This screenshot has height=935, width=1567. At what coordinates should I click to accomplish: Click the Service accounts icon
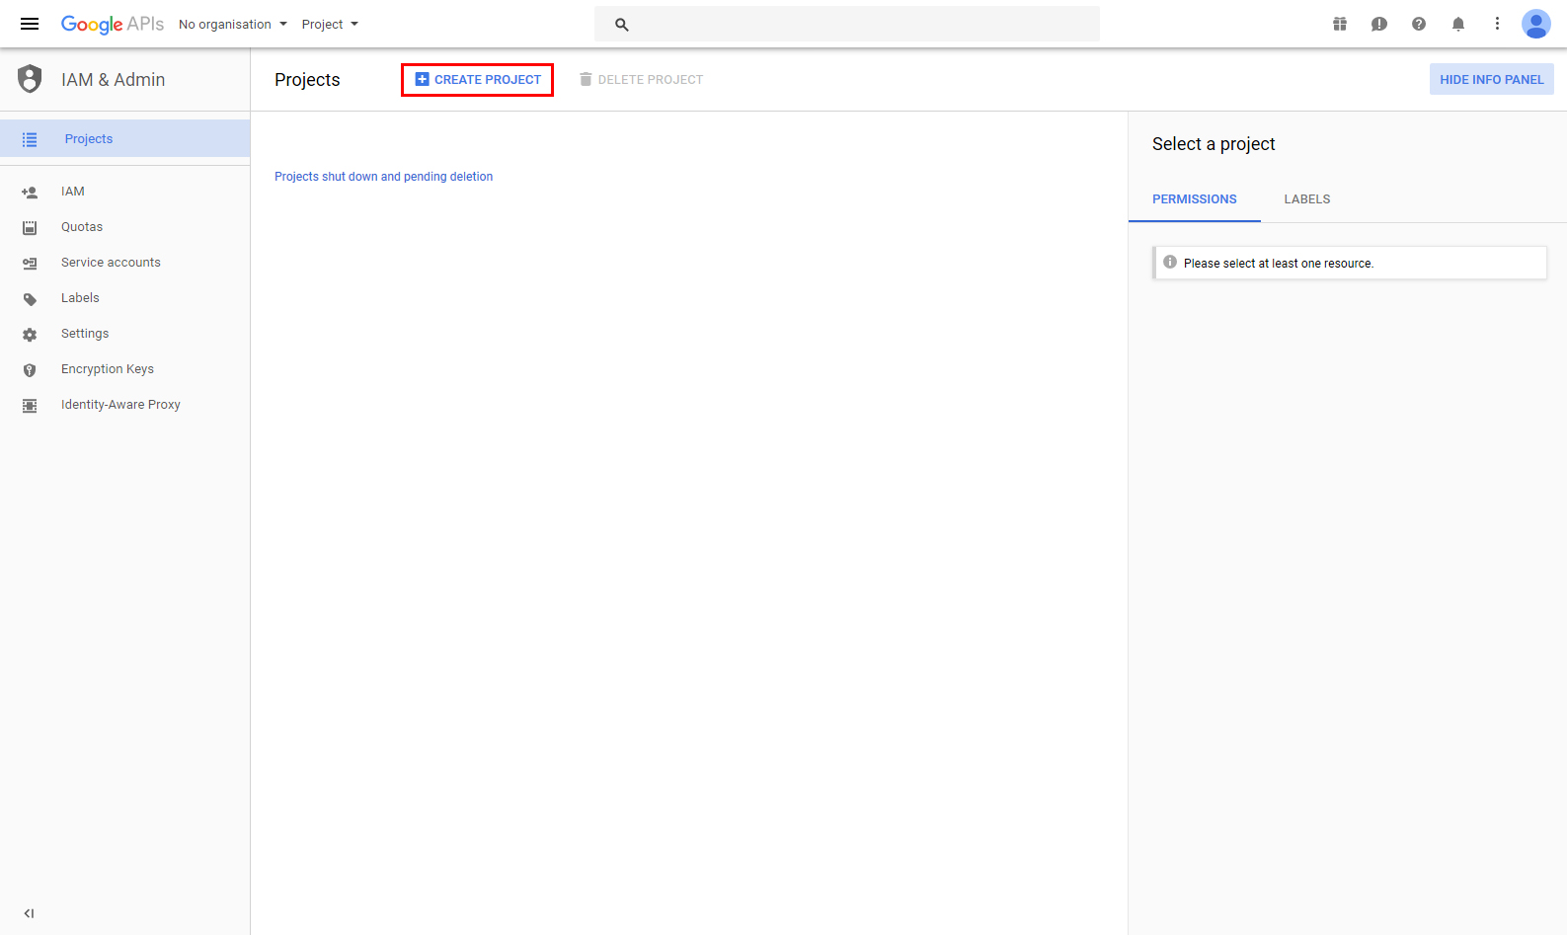click(x=30, y=264)
